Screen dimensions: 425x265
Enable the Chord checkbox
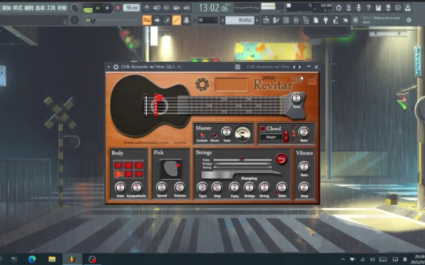(x=262, y=128)
